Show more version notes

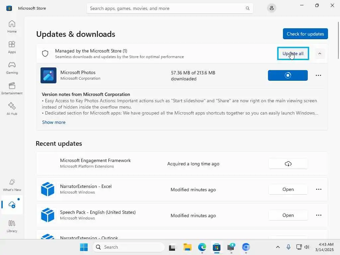pos(53,122)
